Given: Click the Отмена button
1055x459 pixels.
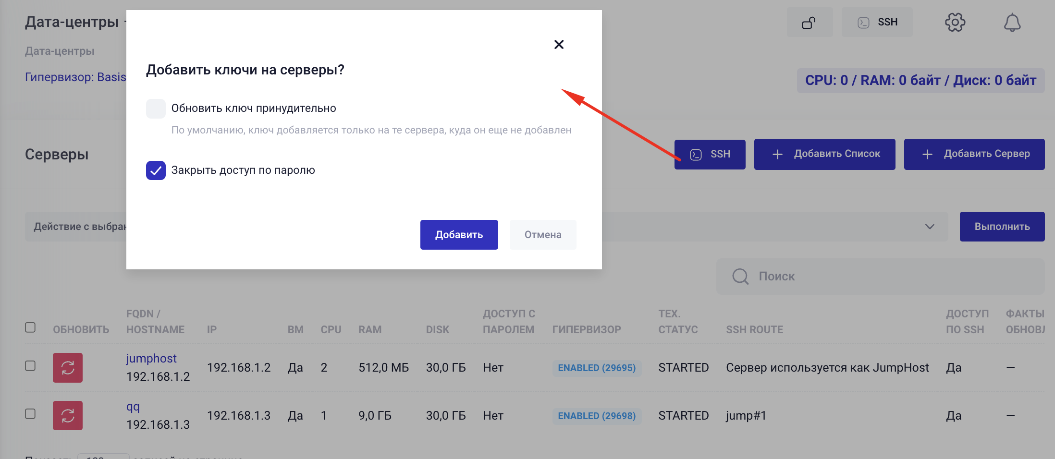Looking at the screenshot, I should [543, 234].
